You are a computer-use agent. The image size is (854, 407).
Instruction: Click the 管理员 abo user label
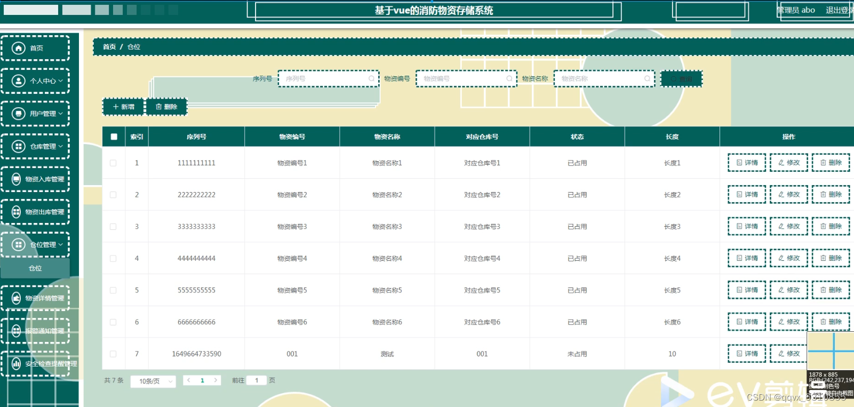pyautogui.click(x=796, y=10)
